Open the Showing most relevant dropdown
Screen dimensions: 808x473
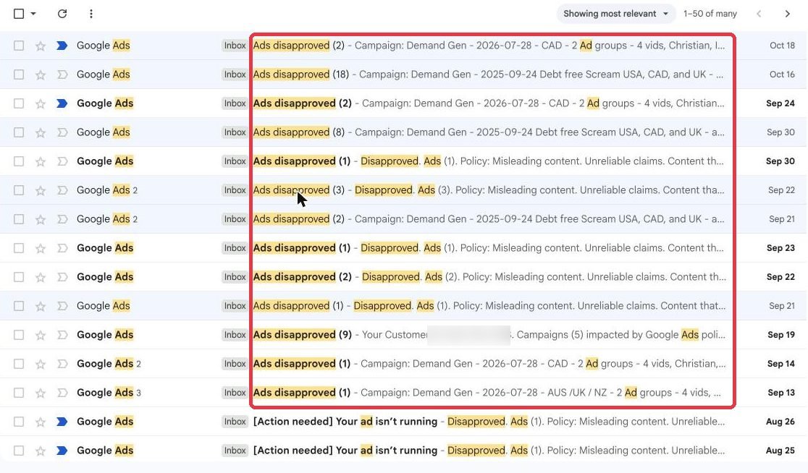616,14
